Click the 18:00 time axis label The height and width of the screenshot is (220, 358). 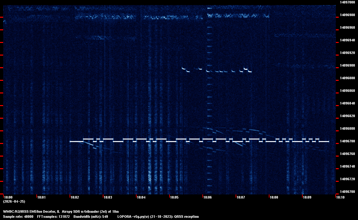8,197
